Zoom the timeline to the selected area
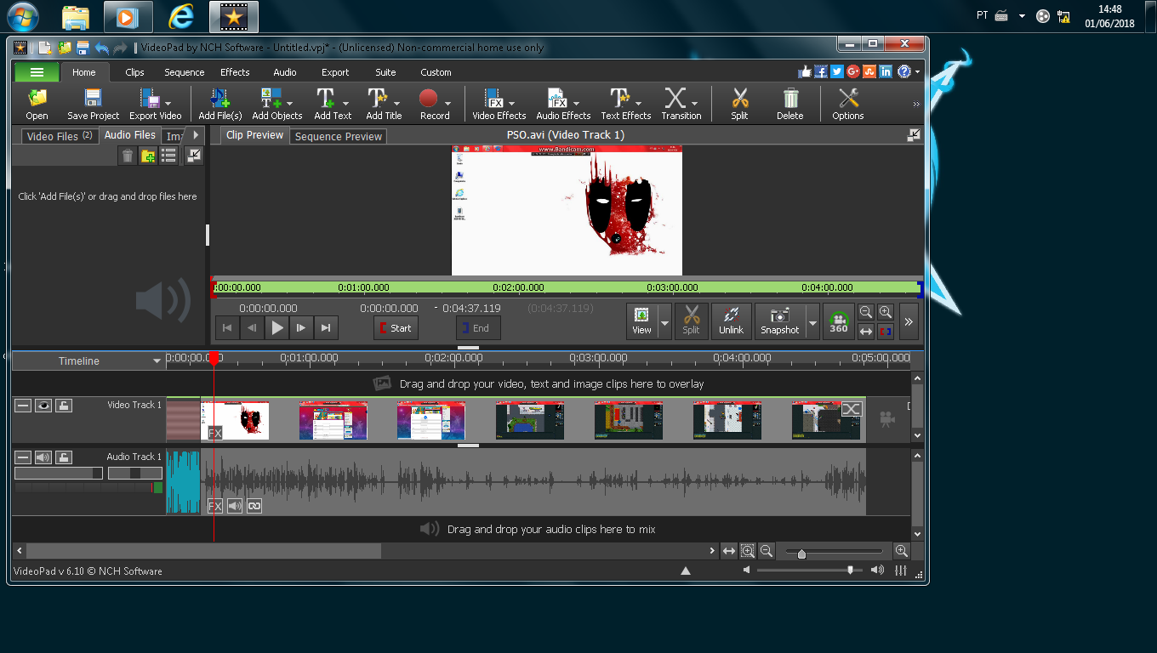This screenshot has height=653, width=1157. [x=748, y=551]
